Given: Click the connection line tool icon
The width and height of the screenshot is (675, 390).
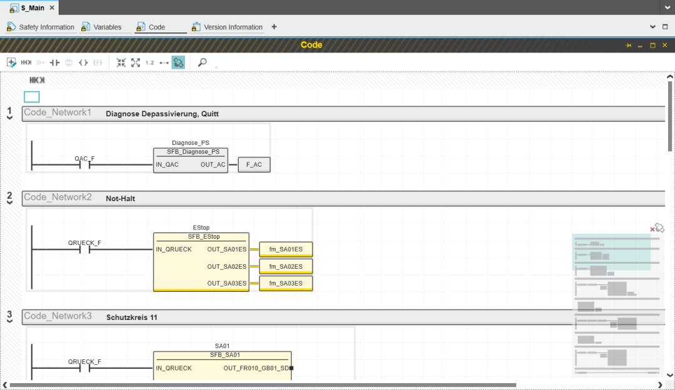Looking at the screenshot, I should coord(164,62).
